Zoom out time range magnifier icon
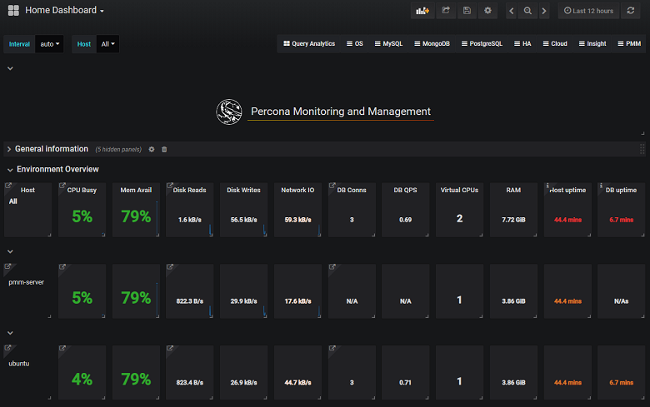Image resolution: width=650 pixels, height=407 pixels. [x=527, y=11]
